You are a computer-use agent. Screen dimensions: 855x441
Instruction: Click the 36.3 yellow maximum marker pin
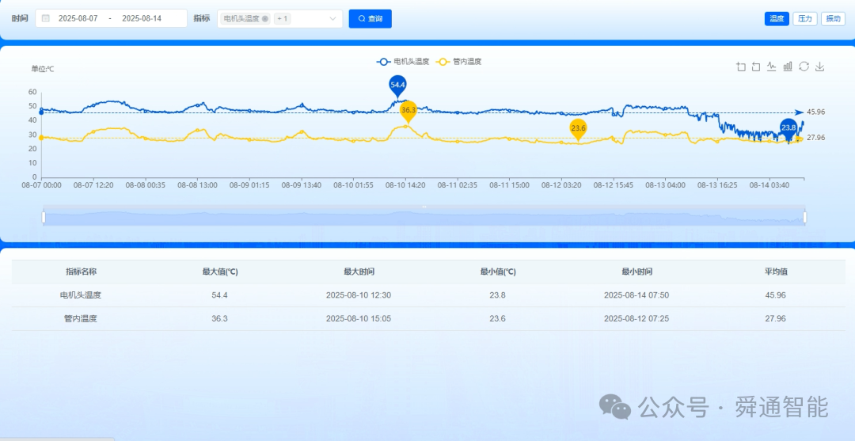point(408,111)
